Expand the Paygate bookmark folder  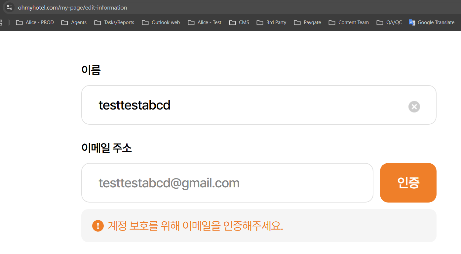coord(308,22)
